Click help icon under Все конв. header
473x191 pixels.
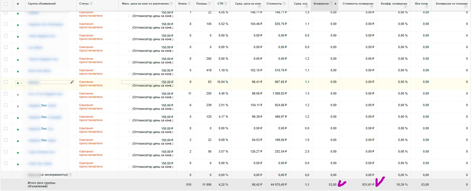pos(427,7)
